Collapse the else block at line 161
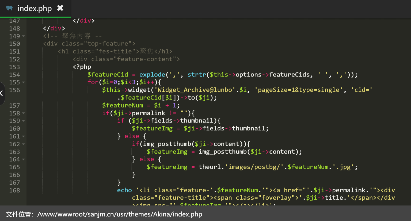The width and height of the screenshot is (411, 221). [24, 136]
